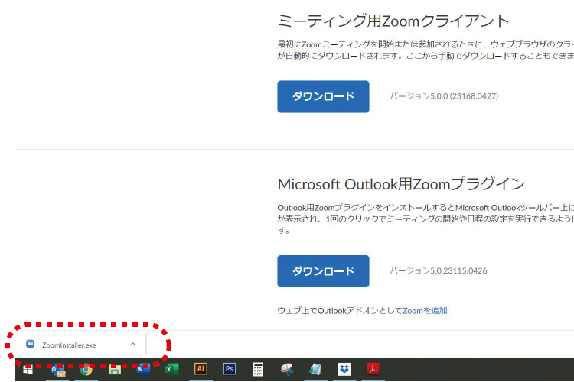Screen dimensions: 574x382
Task: Download the Microsoft Outlook Zoom plugin
Action: coord(323,271)
